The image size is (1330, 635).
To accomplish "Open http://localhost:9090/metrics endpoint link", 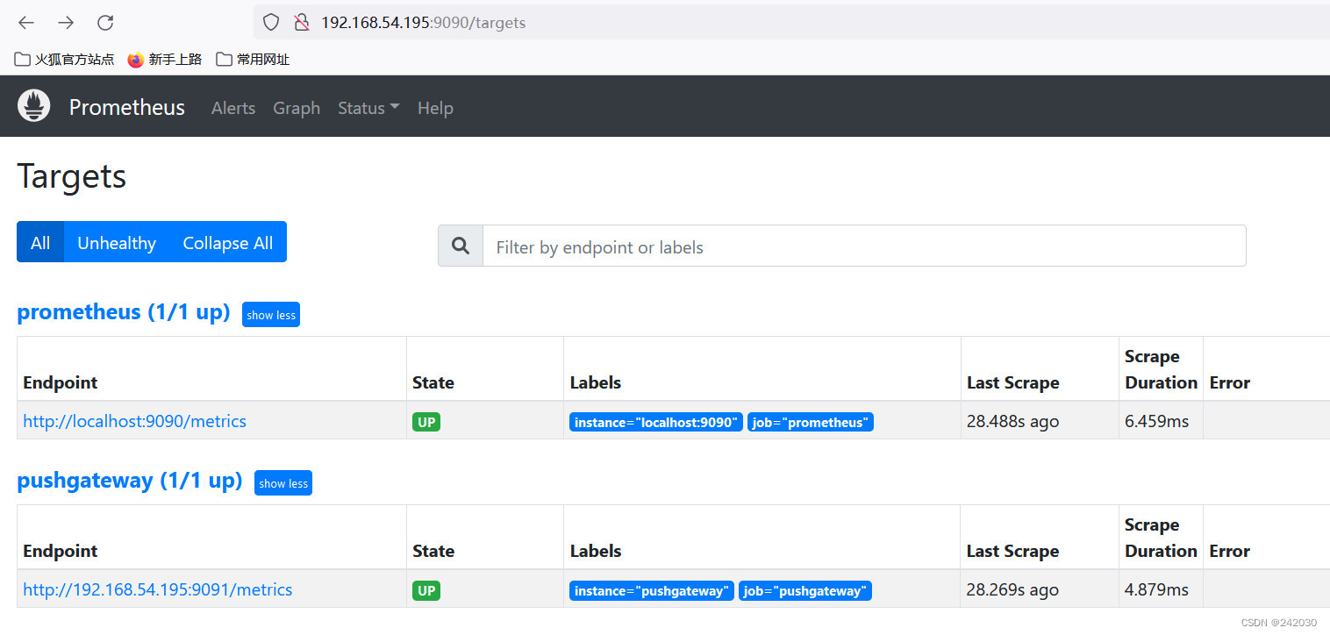I will (135, 421).
